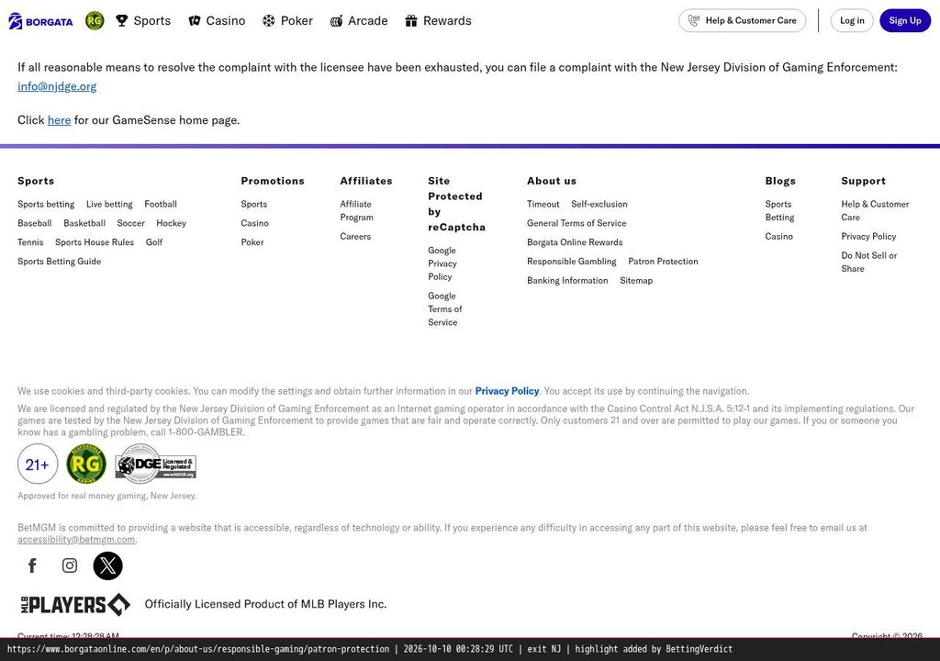The width and height of the screenshot is (940, 661).
Task: Open Do Not Sell or Share link
Action: click(869, 263)
